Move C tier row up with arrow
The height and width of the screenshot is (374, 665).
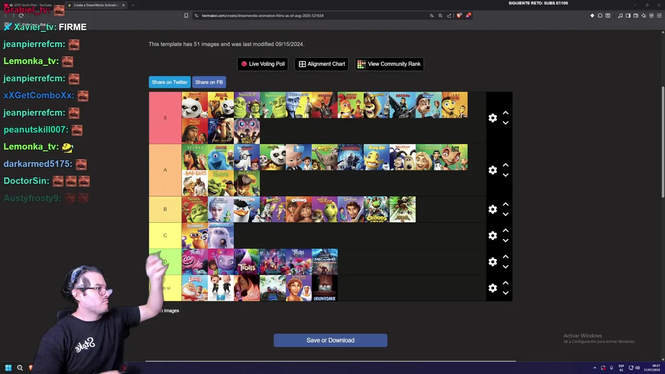coord(506,230)
